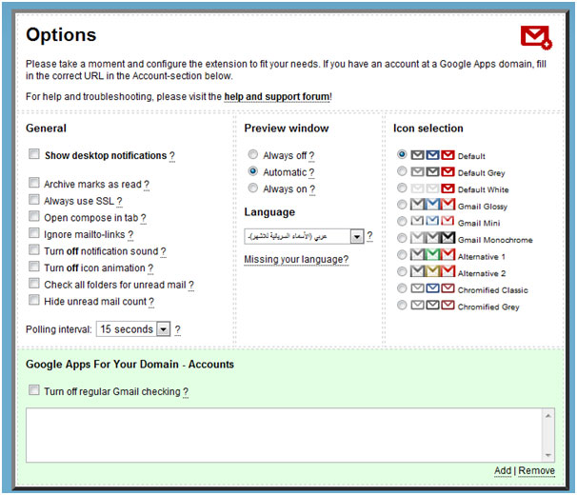Click the black M icon in Gmail Monochrome row
Viewport: 577px width, 495px height.
tap(448, 238)
